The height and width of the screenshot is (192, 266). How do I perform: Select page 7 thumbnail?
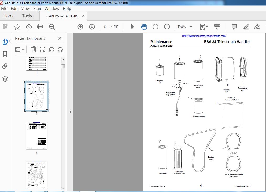[36, 136]
